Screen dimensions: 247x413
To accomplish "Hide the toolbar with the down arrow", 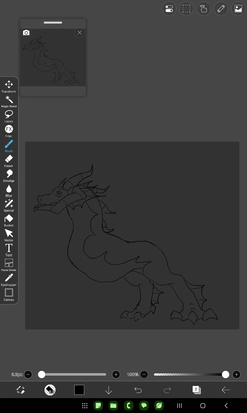I will [109, 390].
